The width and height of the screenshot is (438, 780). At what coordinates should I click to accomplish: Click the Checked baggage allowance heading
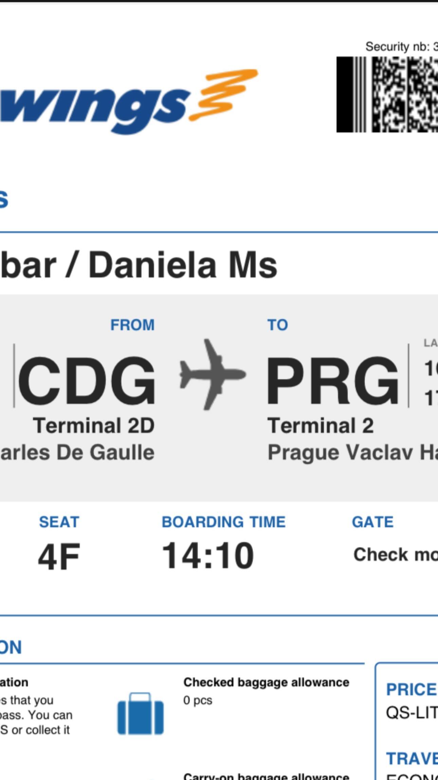point(266,682)
